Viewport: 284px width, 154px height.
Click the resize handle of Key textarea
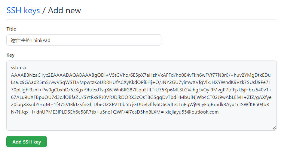tap(274, 128)
